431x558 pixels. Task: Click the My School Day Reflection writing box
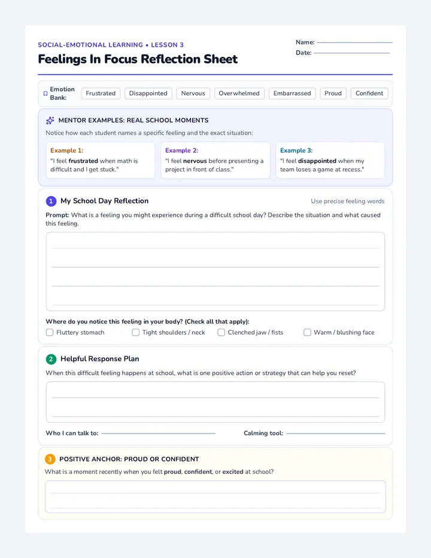click(215, 272)
